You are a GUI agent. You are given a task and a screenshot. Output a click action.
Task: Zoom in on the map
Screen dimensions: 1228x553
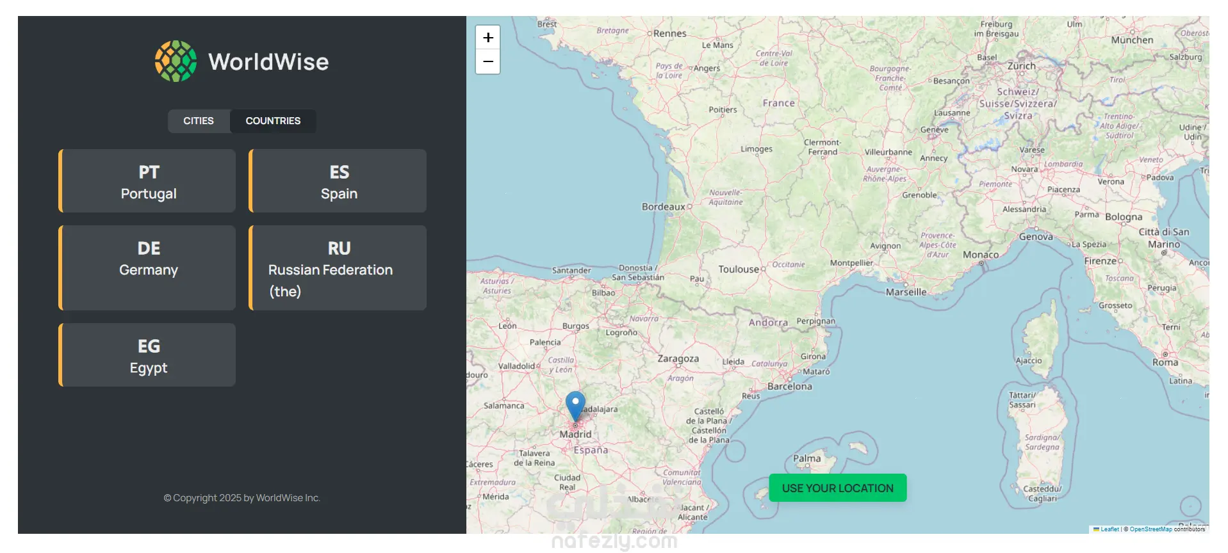(488, 38)
